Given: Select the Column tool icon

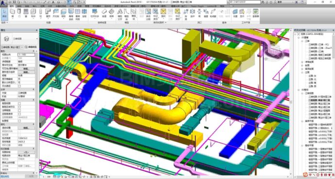Looking at the screenshot, I should point(41,13).
